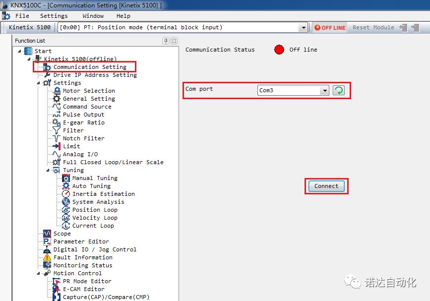The width and height of the screenshot is (430, 301).
Task: Click the Analog I/O wave icon
Action: point(57,154)
